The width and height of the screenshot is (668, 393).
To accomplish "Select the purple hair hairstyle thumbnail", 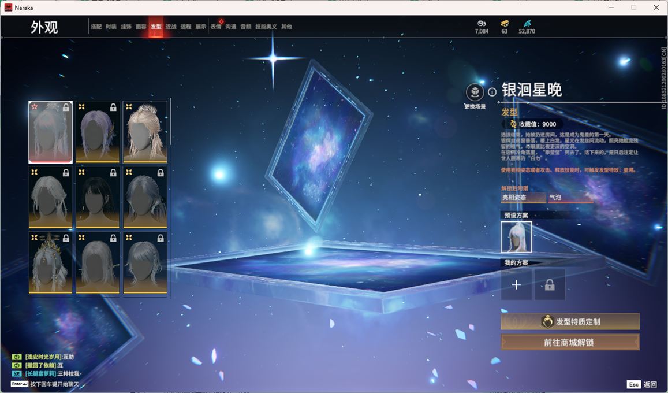I will coord(98,132).
